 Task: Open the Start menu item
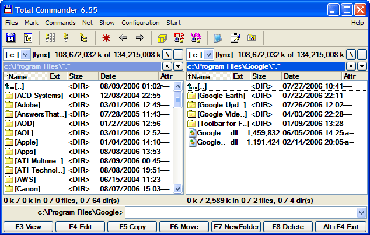(x=173, y=23)
